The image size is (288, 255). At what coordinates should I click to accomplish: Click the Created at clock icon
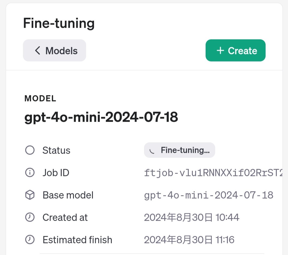30,217
